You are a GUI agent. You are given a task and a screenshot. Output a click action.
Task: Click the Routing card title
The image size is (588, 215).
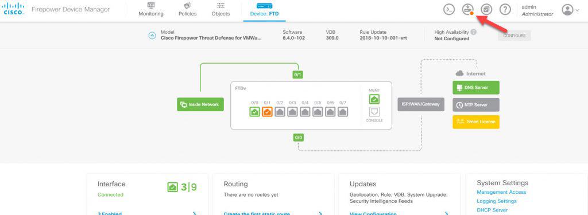coord(235,184)
